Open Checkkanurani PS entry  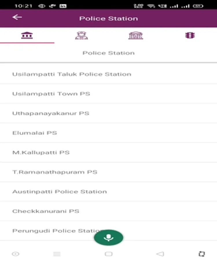tap(108, 211)
